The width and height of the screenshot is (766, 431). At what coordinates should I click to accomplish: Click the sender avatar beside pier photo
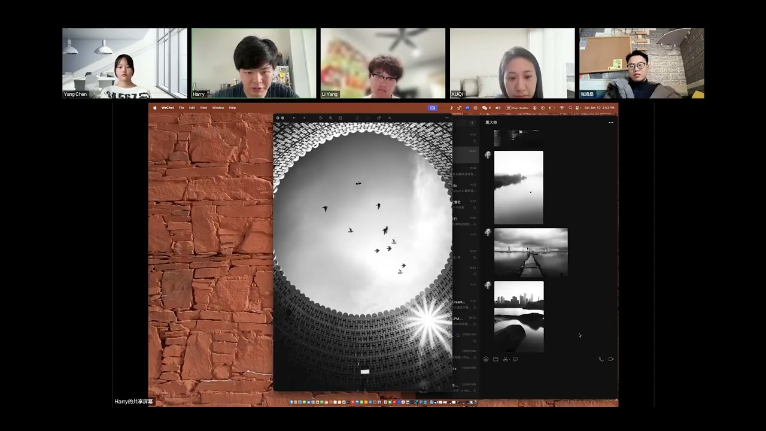click(x=488, y=232)
